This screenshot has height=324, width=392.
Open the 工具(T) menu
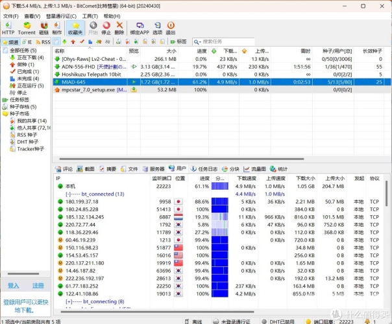tap(90, 16)
